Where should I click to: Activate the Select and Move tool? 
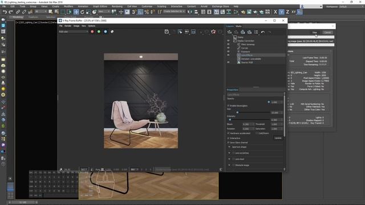[x=76, y=12]
